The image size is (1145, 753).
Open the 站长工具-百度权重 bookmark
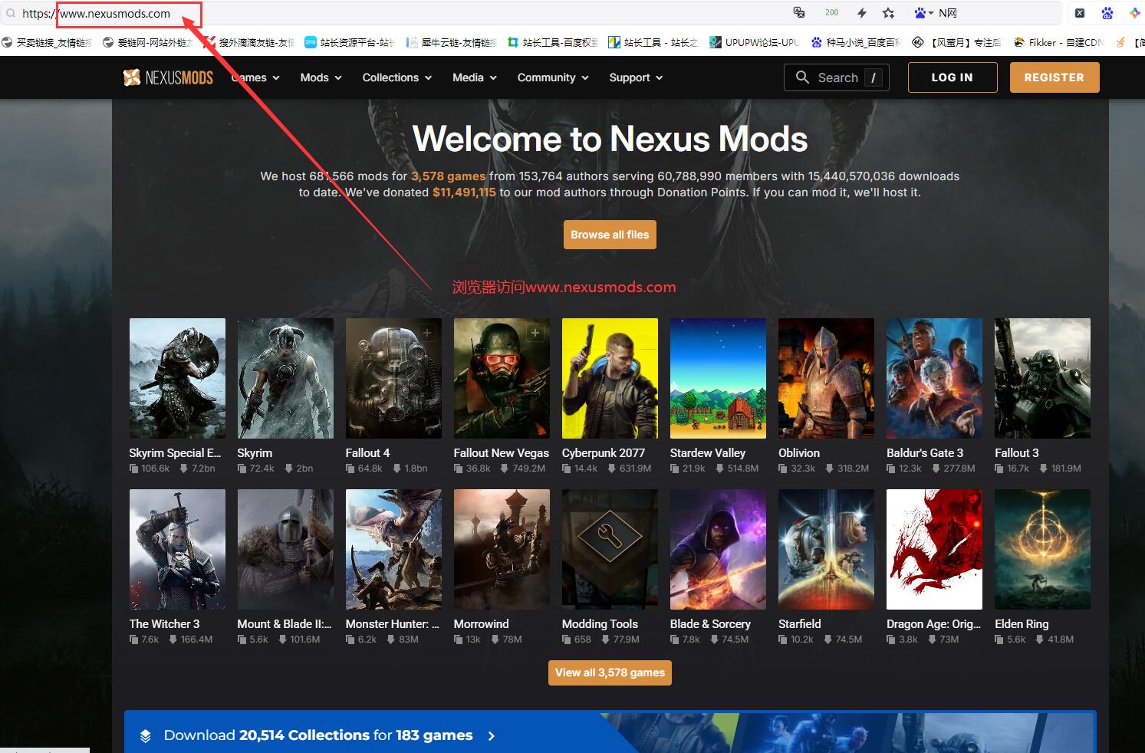[x=552, y=43]
